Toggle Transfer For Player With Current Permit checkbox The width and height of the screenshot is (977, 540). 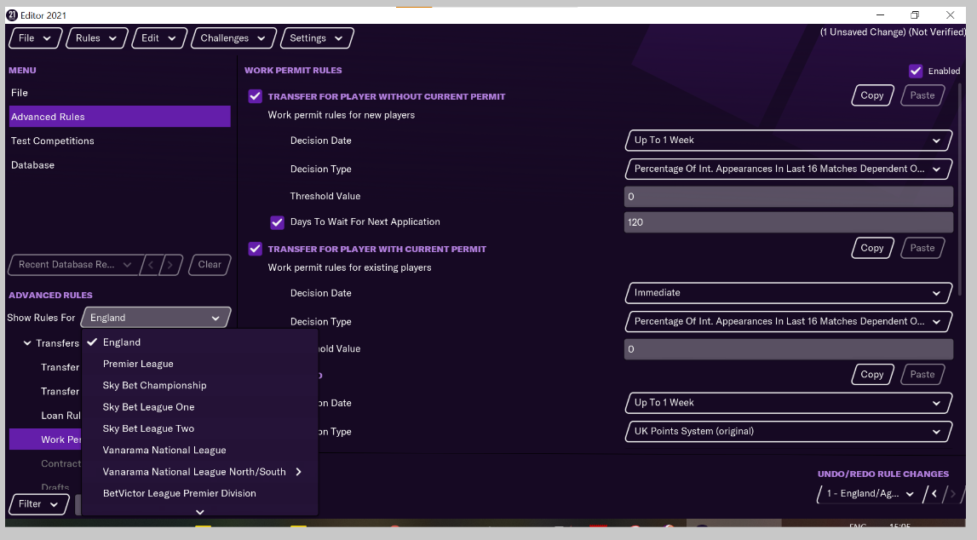255,249
